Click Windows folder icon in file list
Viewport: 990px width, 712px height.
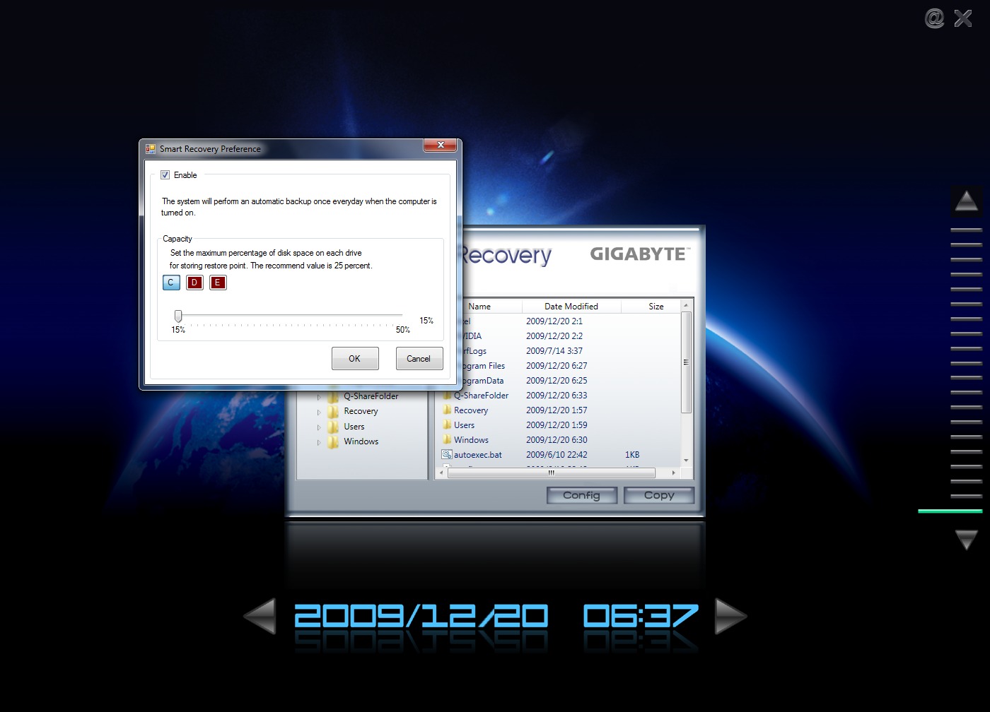click(x=447, y=439)
